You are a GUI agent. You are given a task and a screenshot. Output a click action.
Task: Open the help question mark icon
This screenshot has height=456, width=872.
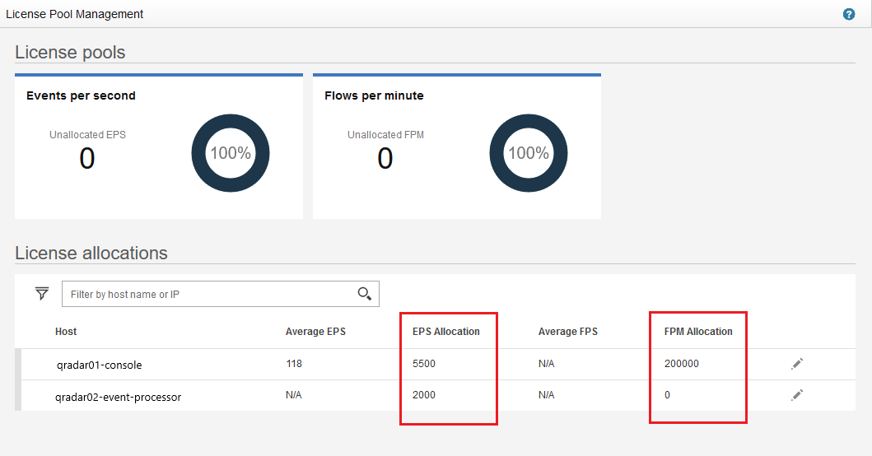pos(849,15)
